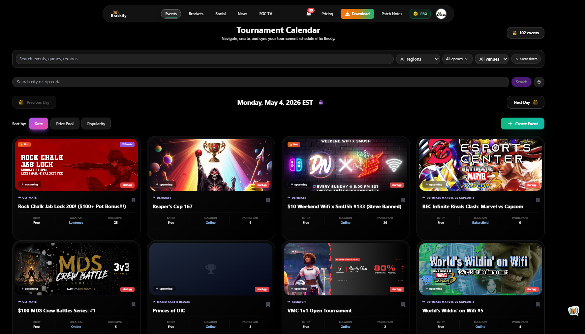Screen dimensions: 585x334
Task: Open MDS Crew Battle banner thumbnail
Action: (x=76, y=269)
